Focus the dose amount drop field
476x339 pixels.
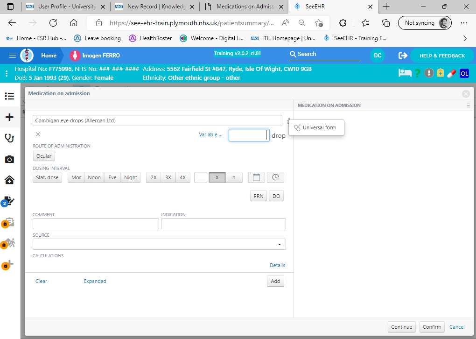click(249, 135)
